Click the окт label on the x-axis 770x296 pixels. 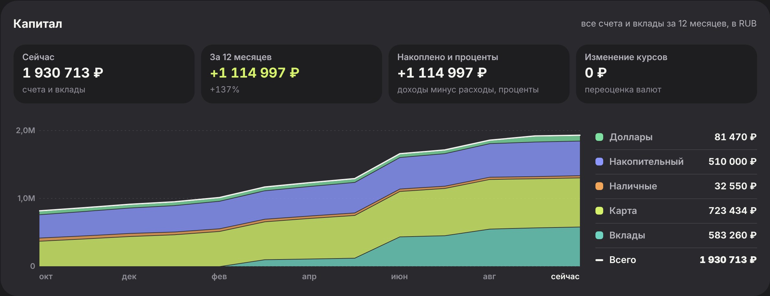coord(46,277)
